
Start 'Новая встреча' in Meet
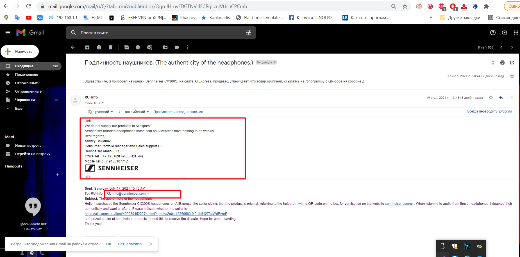28,146
